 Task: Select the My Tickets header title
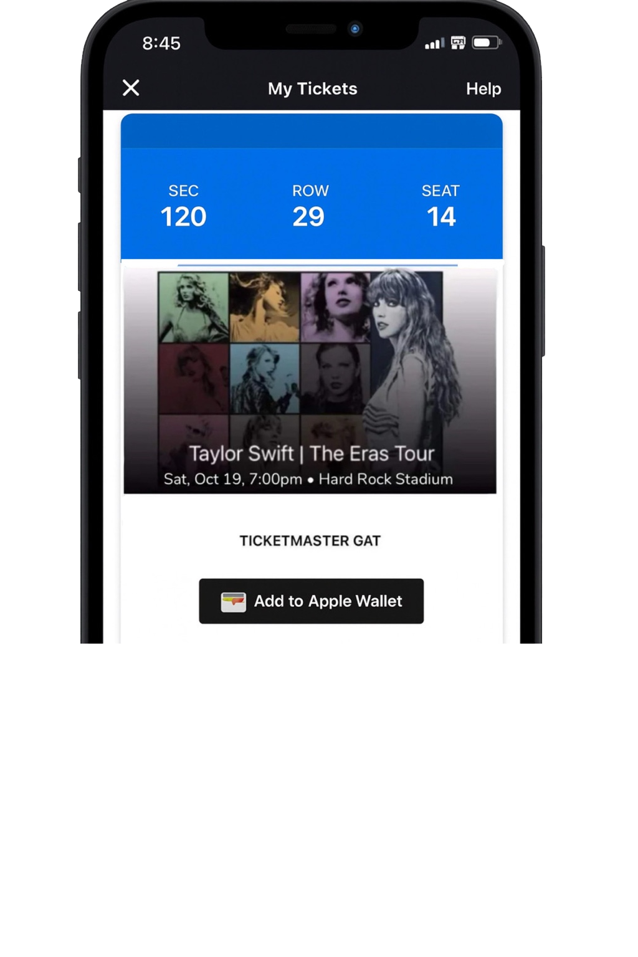coord(313,88)
